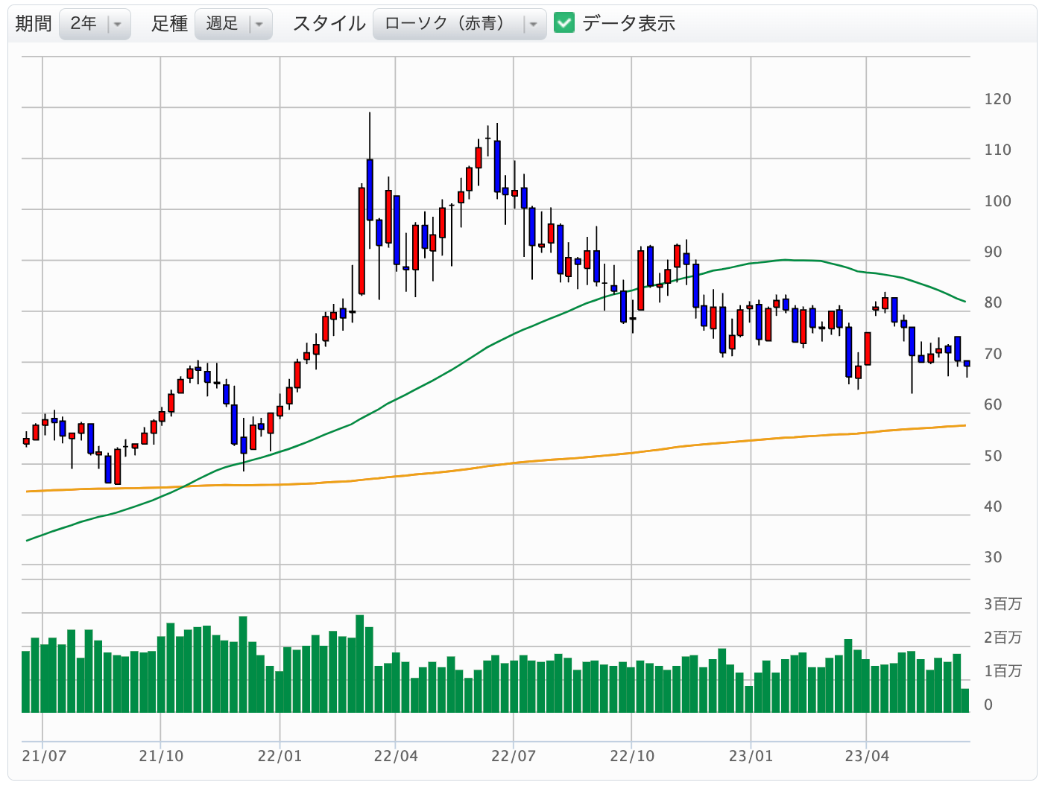Click the 100 price label on the right axis
The width and height of the screenshot is (1045, 788).
click(x=997, y=201)
